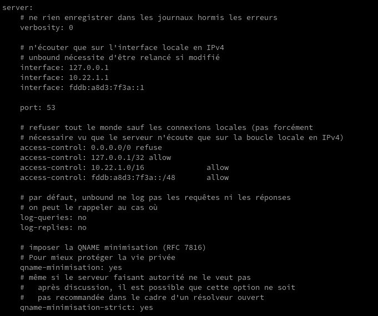This screenshot has width=378, height=316.
Task: Click the port number 53
Action: pyautogui.click(x=51, y=107)
